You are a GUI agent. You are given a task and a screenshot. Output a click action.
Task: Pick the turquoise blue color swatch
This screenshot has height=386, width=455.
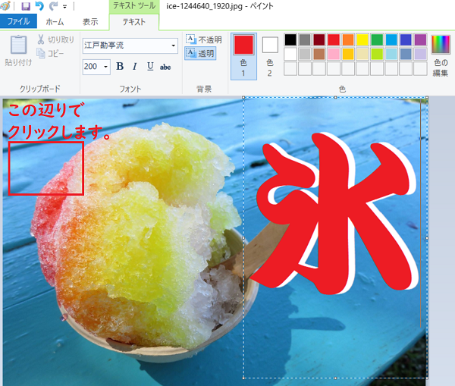coord(391,39)
